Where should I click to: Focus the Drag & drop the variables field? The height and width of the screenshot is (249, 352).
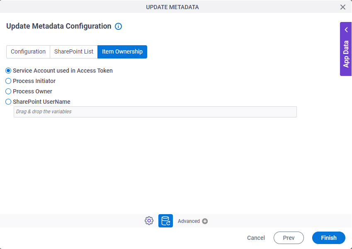pos(155,112)
